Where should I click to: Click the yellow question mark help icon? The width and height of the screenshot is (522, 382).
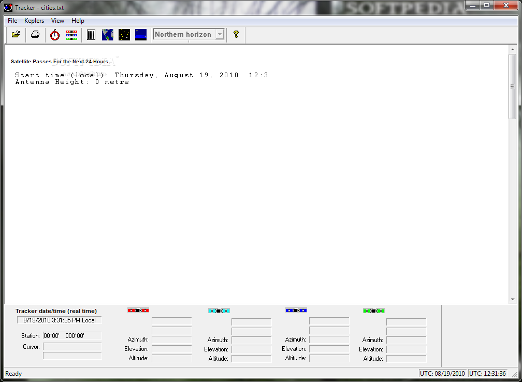tap(236, 34)
